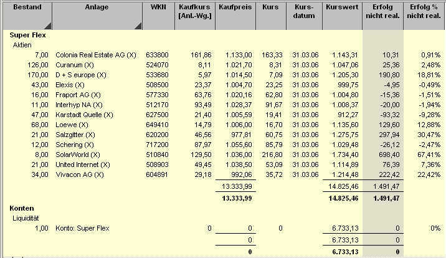Click Kaufkurs value 161,86

[201, 55]
